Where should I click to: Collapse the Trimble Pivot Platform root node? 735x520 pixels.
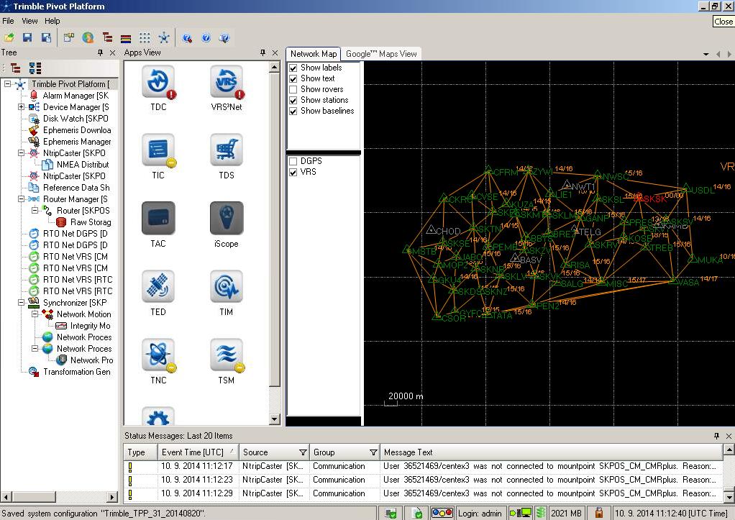[x=7, y=84]
